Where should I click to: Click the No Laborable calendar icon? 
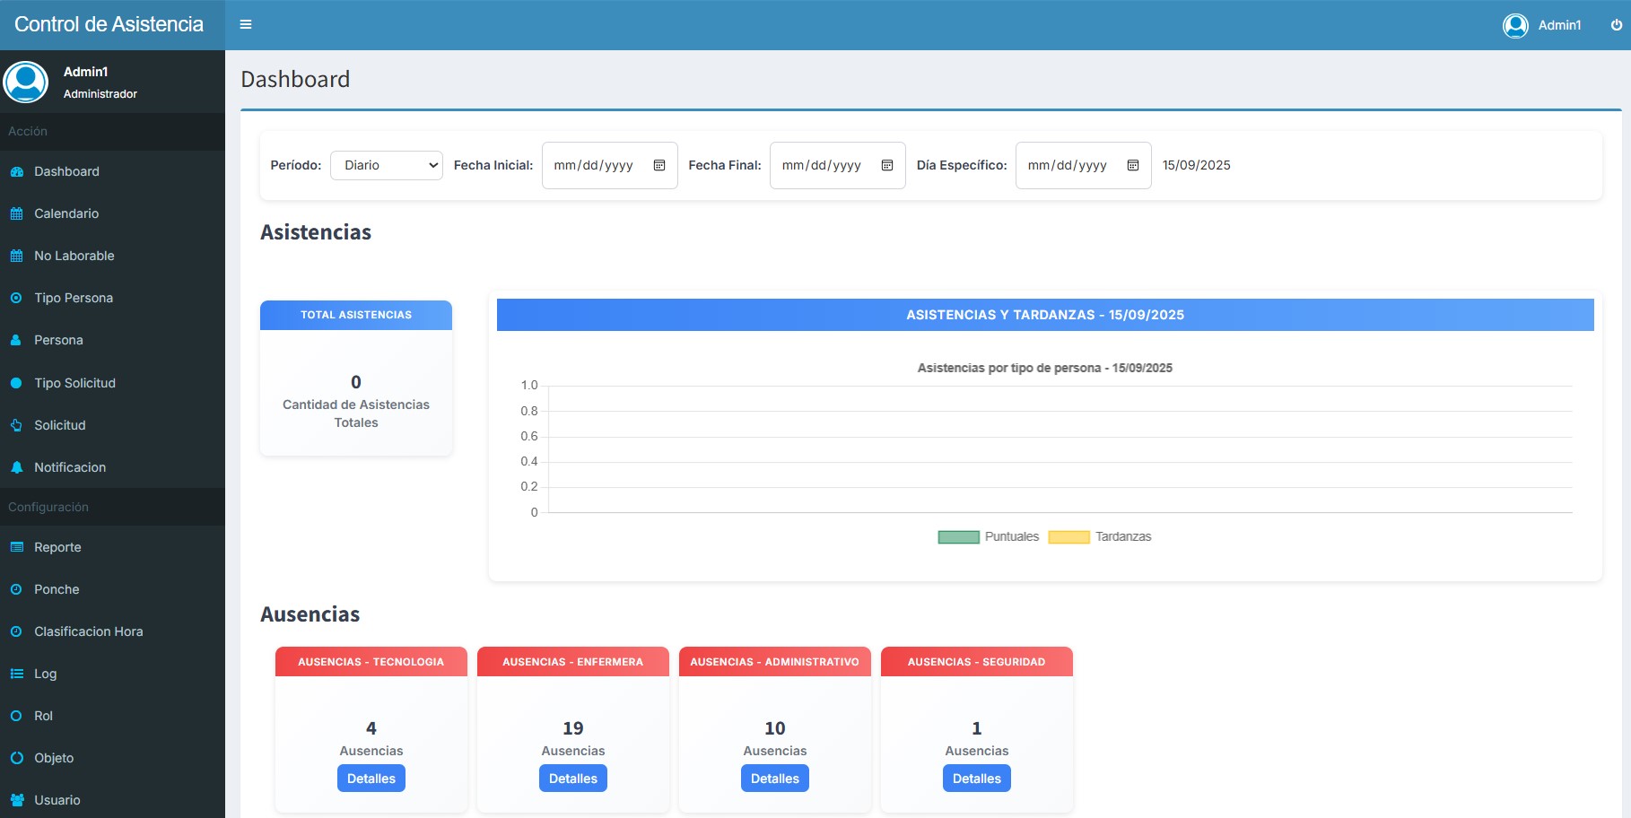point(16,256)
